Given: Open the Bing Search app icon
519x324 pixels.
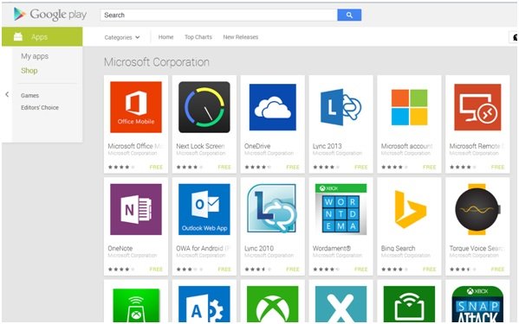Looking at the screenshot, I should point(409,209).
